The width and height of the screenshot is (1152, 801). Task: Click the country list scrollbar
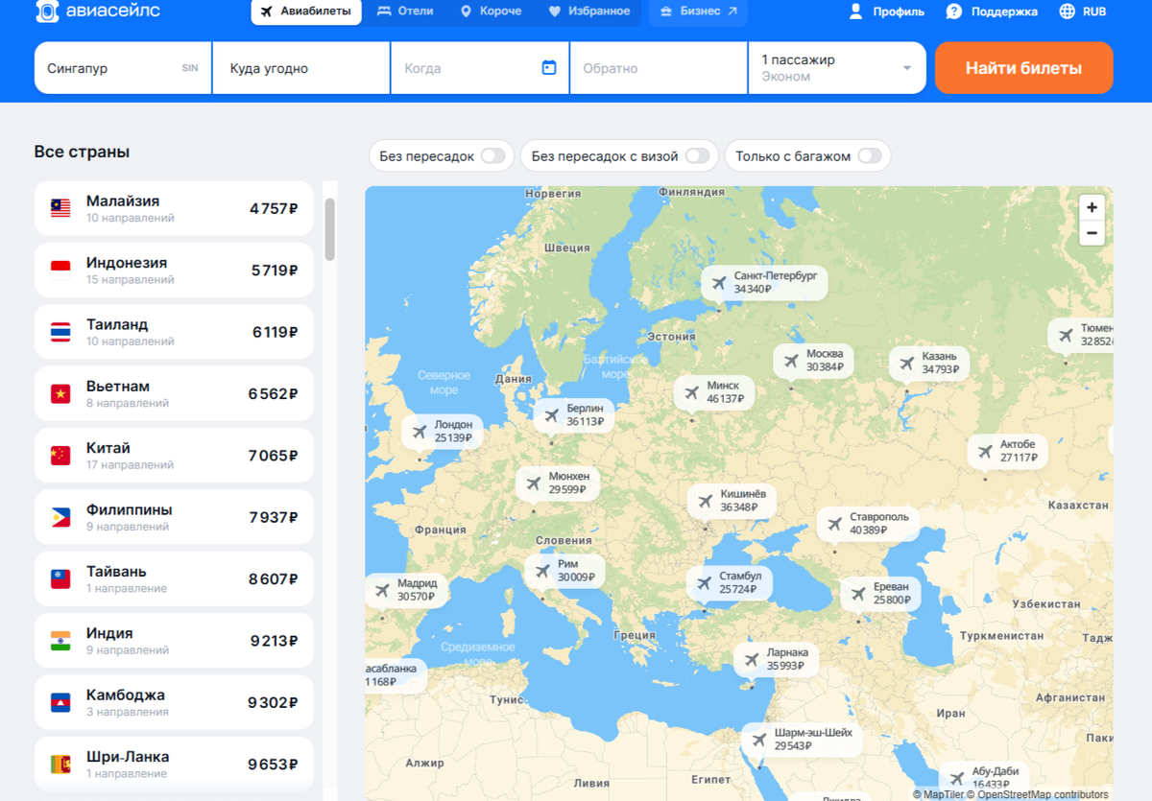pyautogui.click(x=330, y=229)
